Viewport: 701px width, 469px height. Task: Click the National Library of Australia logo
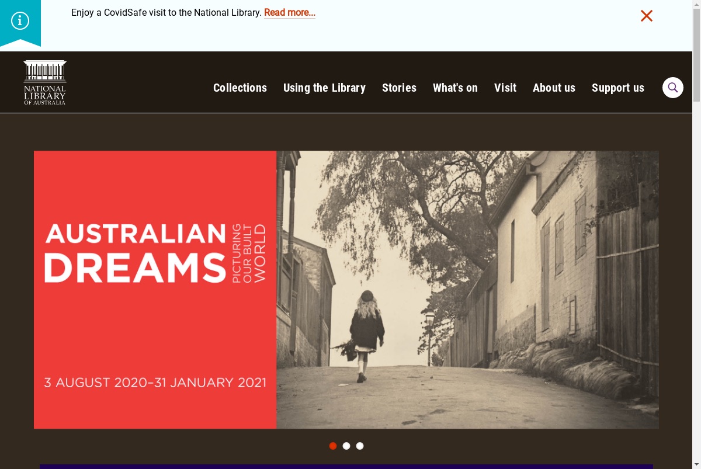(x=45, y=82)
